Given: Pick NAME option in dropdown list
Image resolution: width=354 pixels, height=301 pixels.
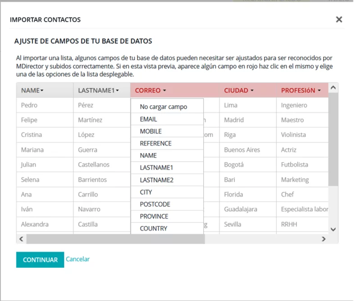Looking at the screenshot, I should click(x=167, y=156).
